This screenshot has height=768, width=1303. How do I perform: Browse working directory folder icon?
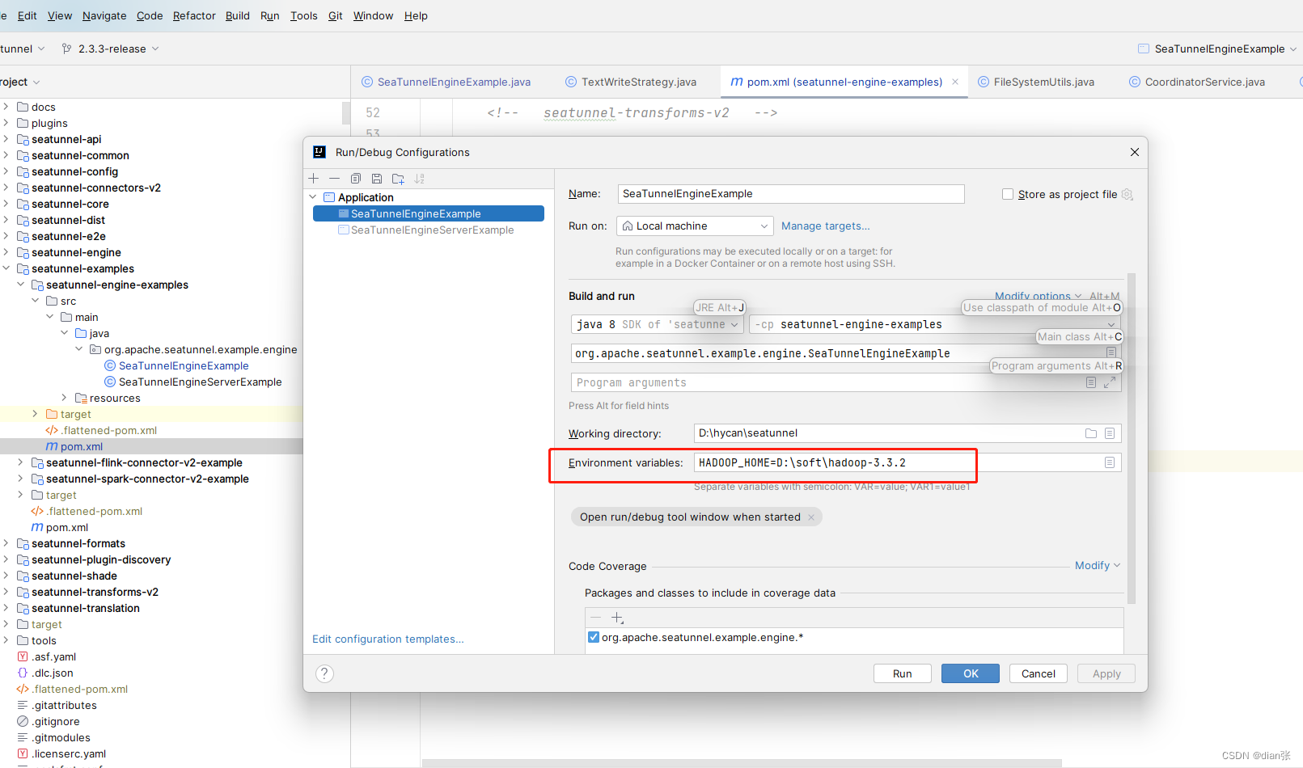[x=1091, y=433]
